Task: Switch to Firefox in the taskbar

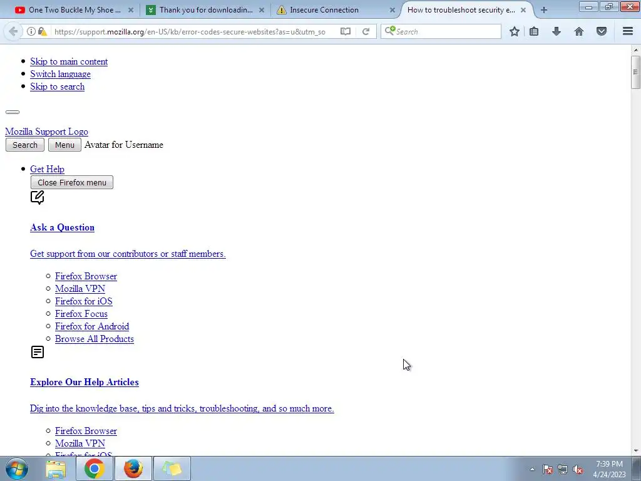Action: (133, 468)
